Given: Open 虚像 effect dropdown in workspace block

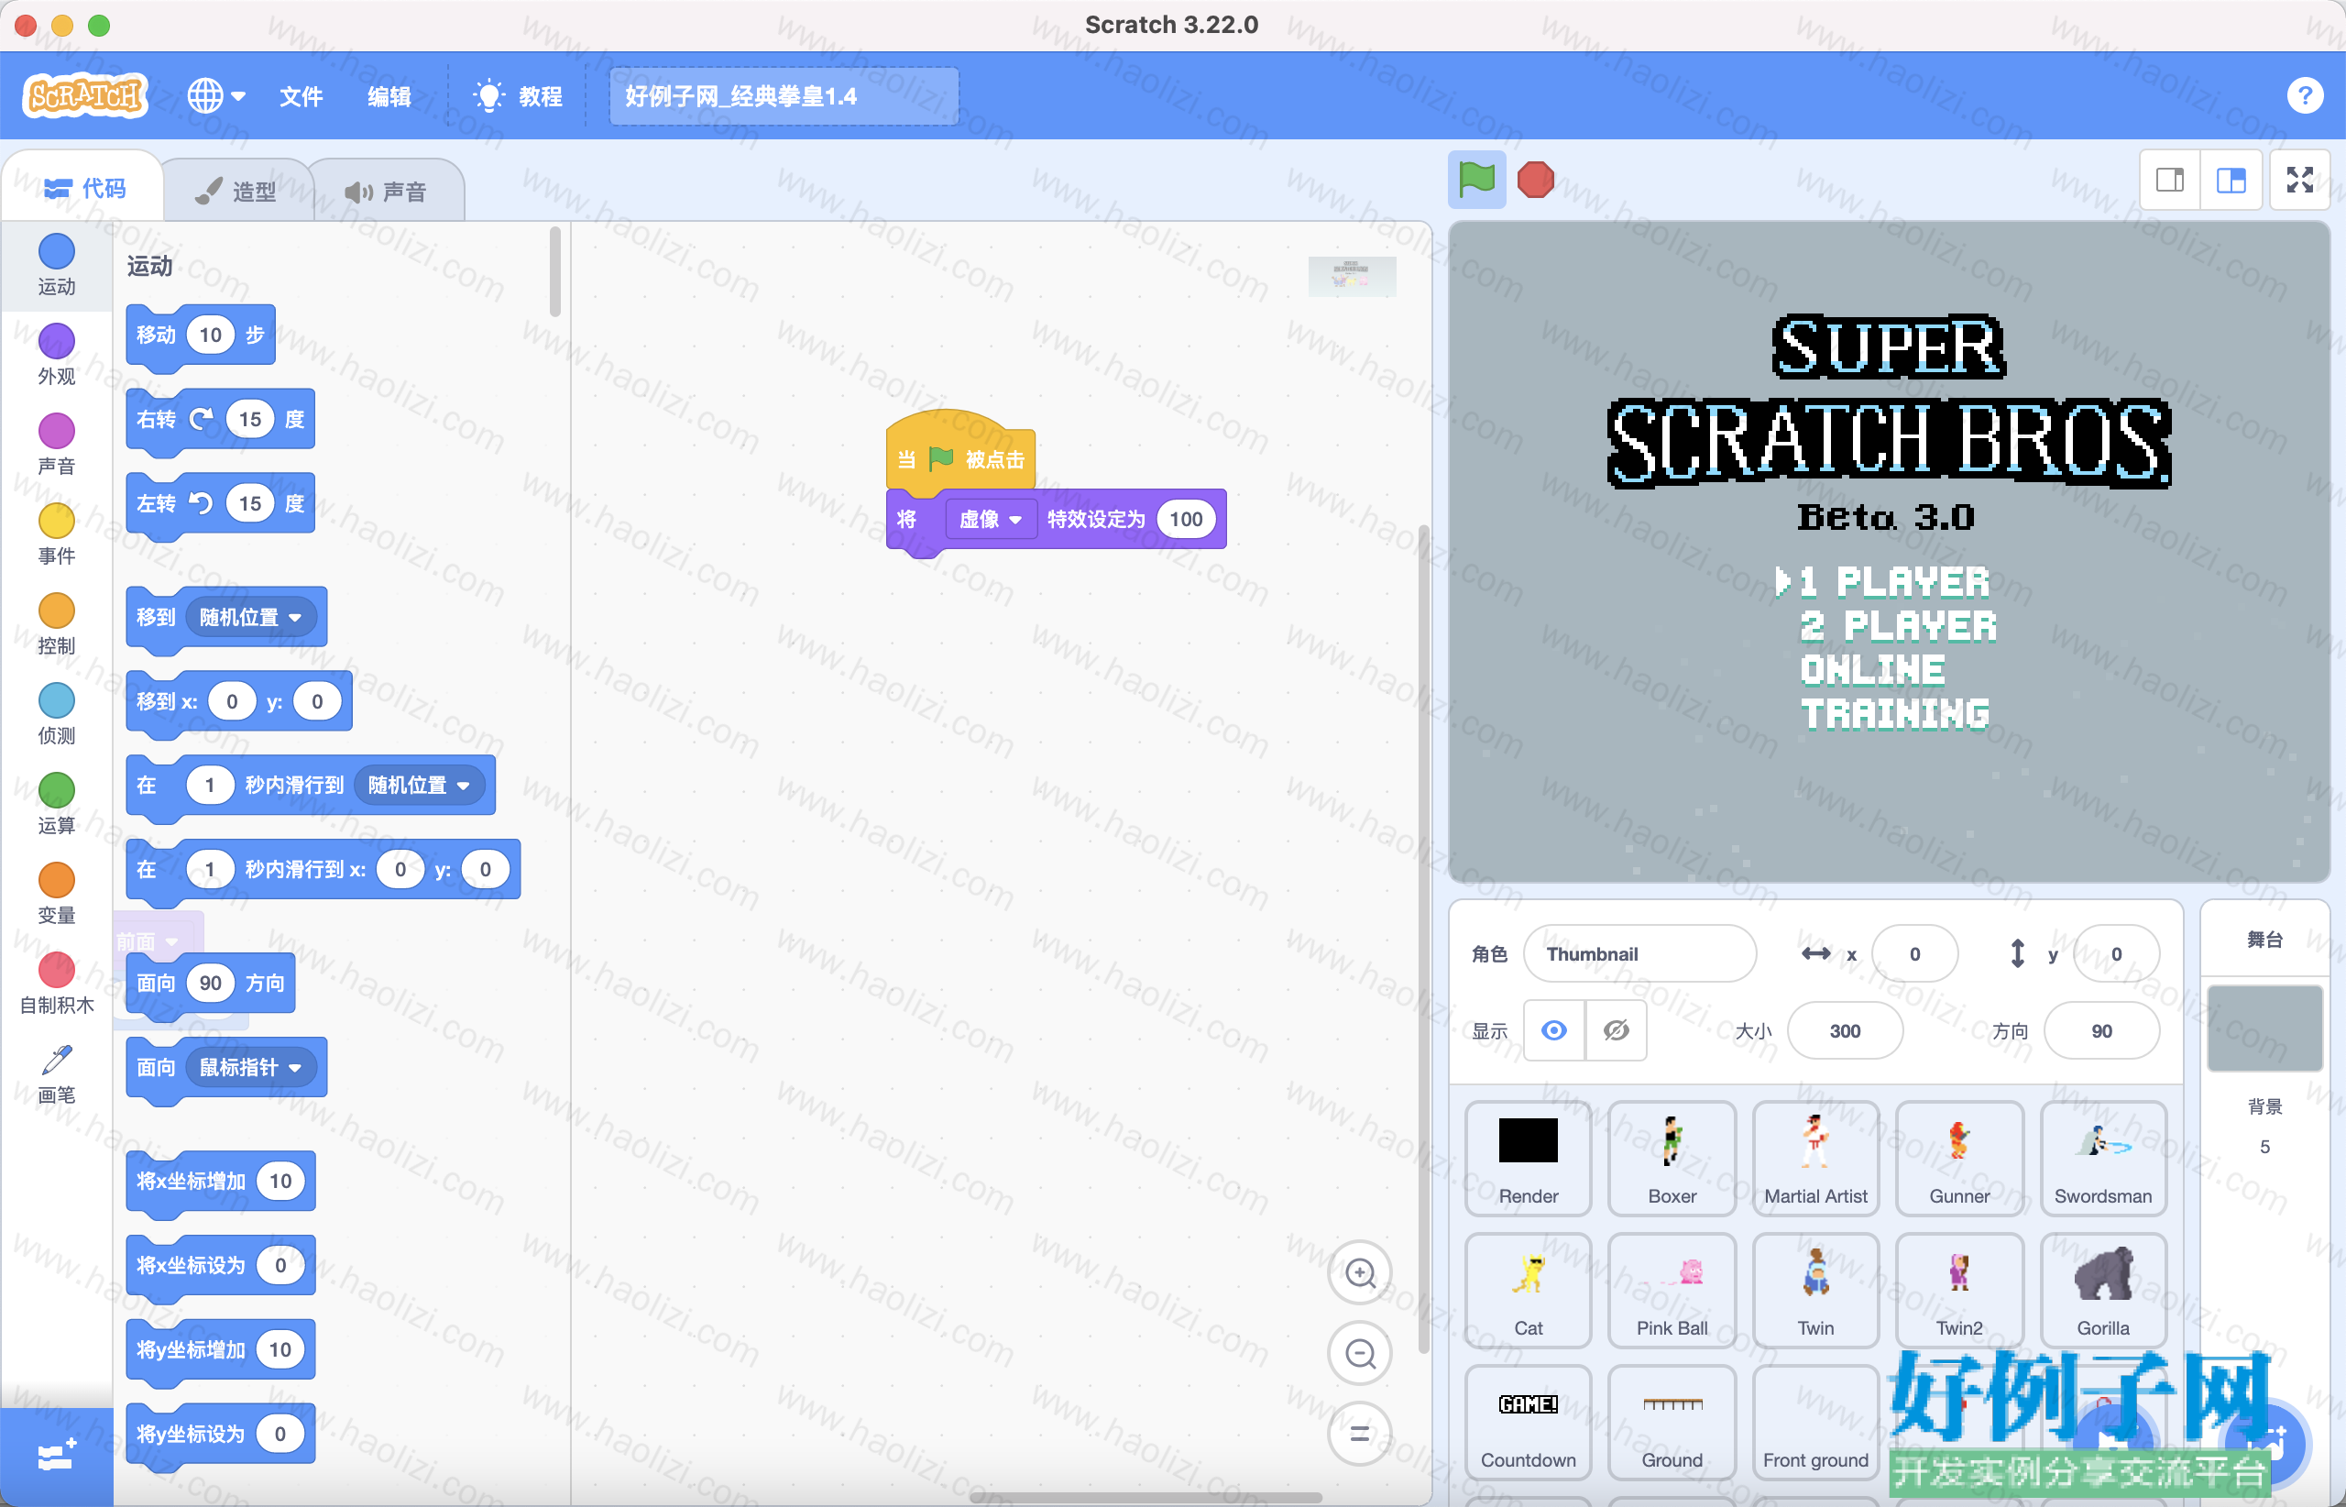Looking at the screenshot, I should click(990, 520).
